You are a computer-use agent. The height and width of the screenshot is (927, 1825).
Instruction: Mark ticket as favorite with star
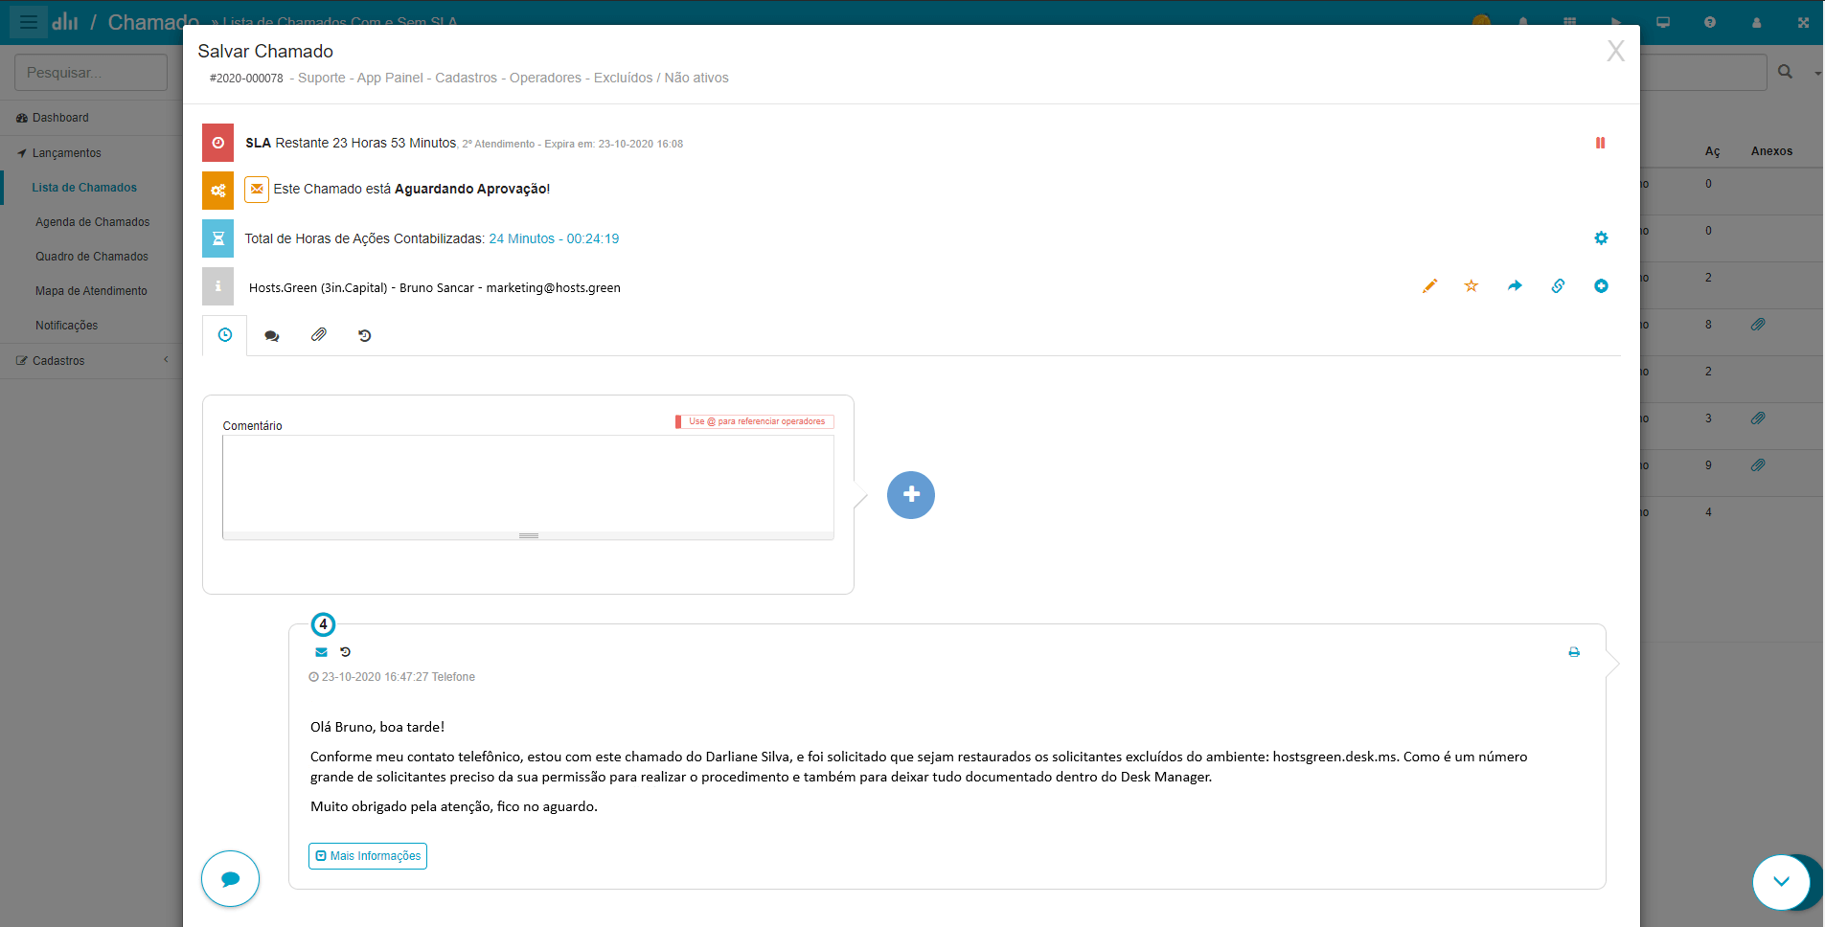[1471, 286]
